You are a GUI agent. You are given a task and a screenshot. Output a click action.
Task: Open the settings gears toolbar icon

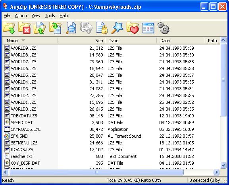tap(164, 28)
